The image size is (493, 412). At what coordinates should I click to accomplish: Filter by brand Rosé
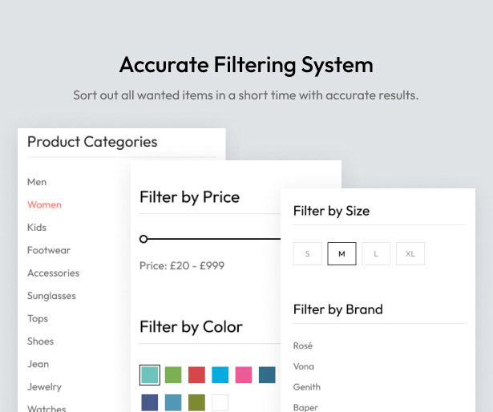coord(303,345)
